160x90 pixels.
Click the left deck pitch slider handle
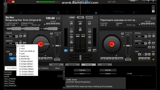57,45
